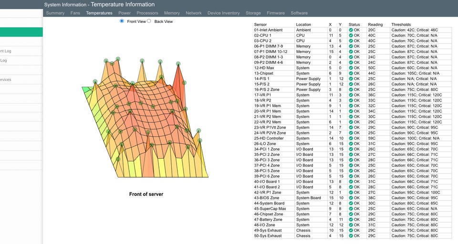Screen dimensions: 458x244
Task: Go to the Network tab
Action: [x=194, y=13]
